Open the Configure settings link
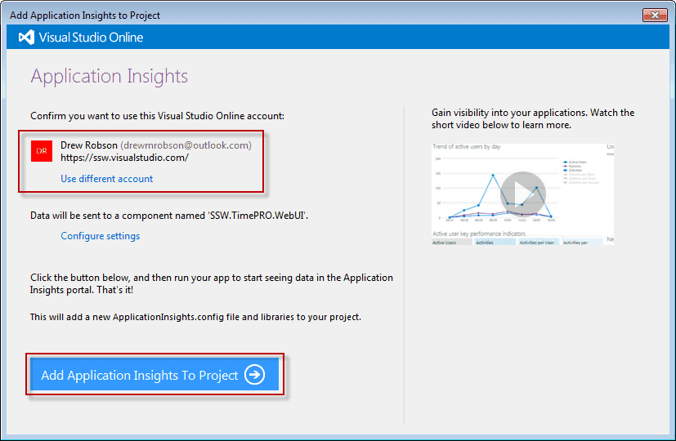Viewport: 676px width, 441px height. pos(100,236)
